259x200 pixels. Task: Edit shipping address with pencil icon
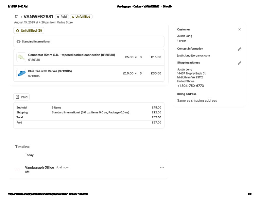click(239, 63)
